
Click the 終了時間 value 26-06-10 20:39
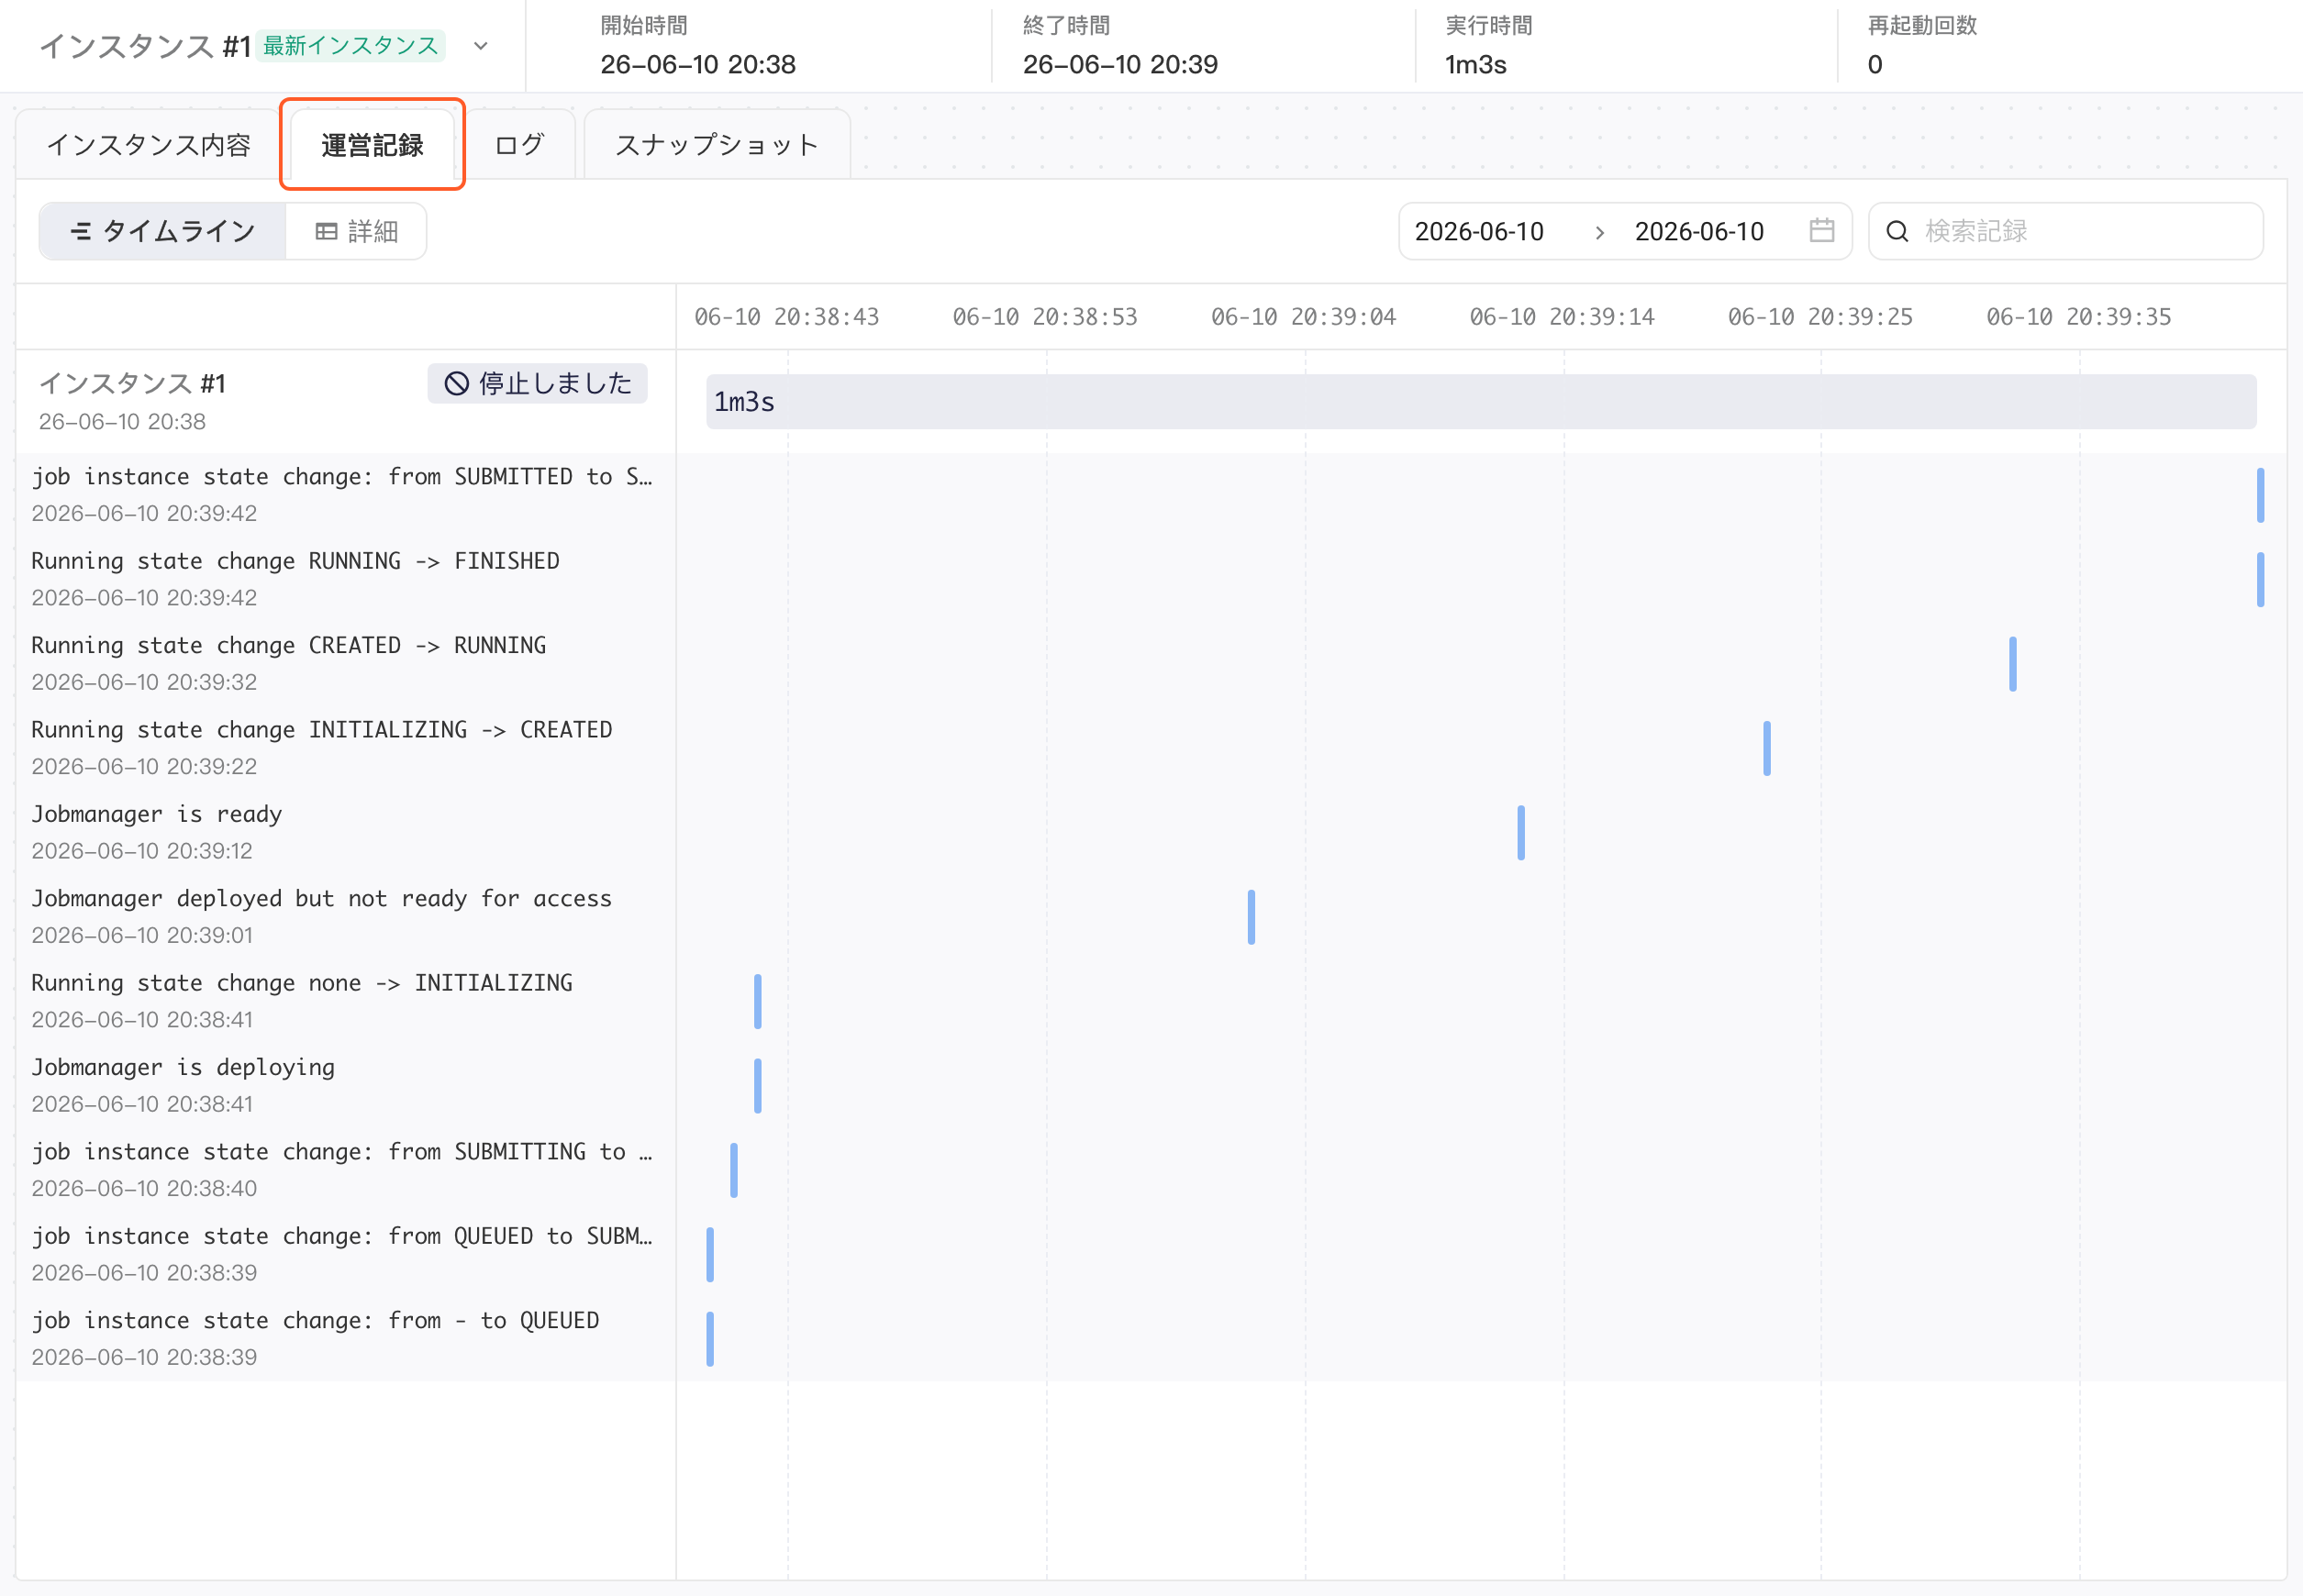coord(1120,65)
